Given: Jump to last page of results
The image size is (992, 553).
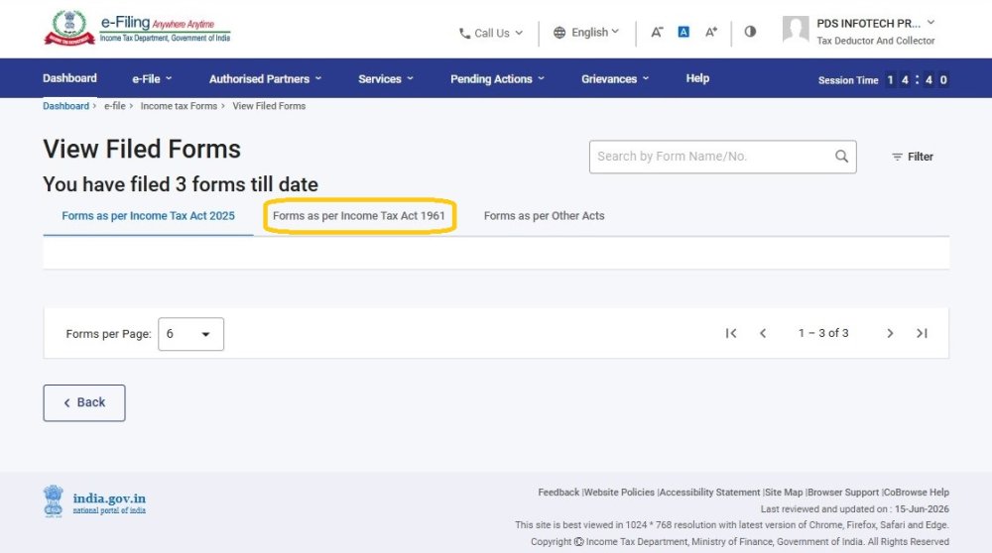Looking at the screenshot, I should pos(922,333).
